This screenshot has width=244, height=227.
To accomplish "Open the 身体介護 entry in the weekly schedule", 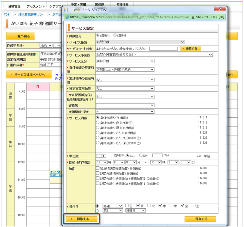I will click(x=55, y=172).
